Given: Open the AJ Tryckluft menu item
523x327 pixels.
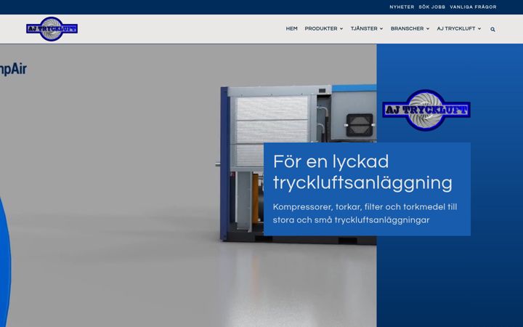Looking at the screenshot, I should [x=456, y=28].
